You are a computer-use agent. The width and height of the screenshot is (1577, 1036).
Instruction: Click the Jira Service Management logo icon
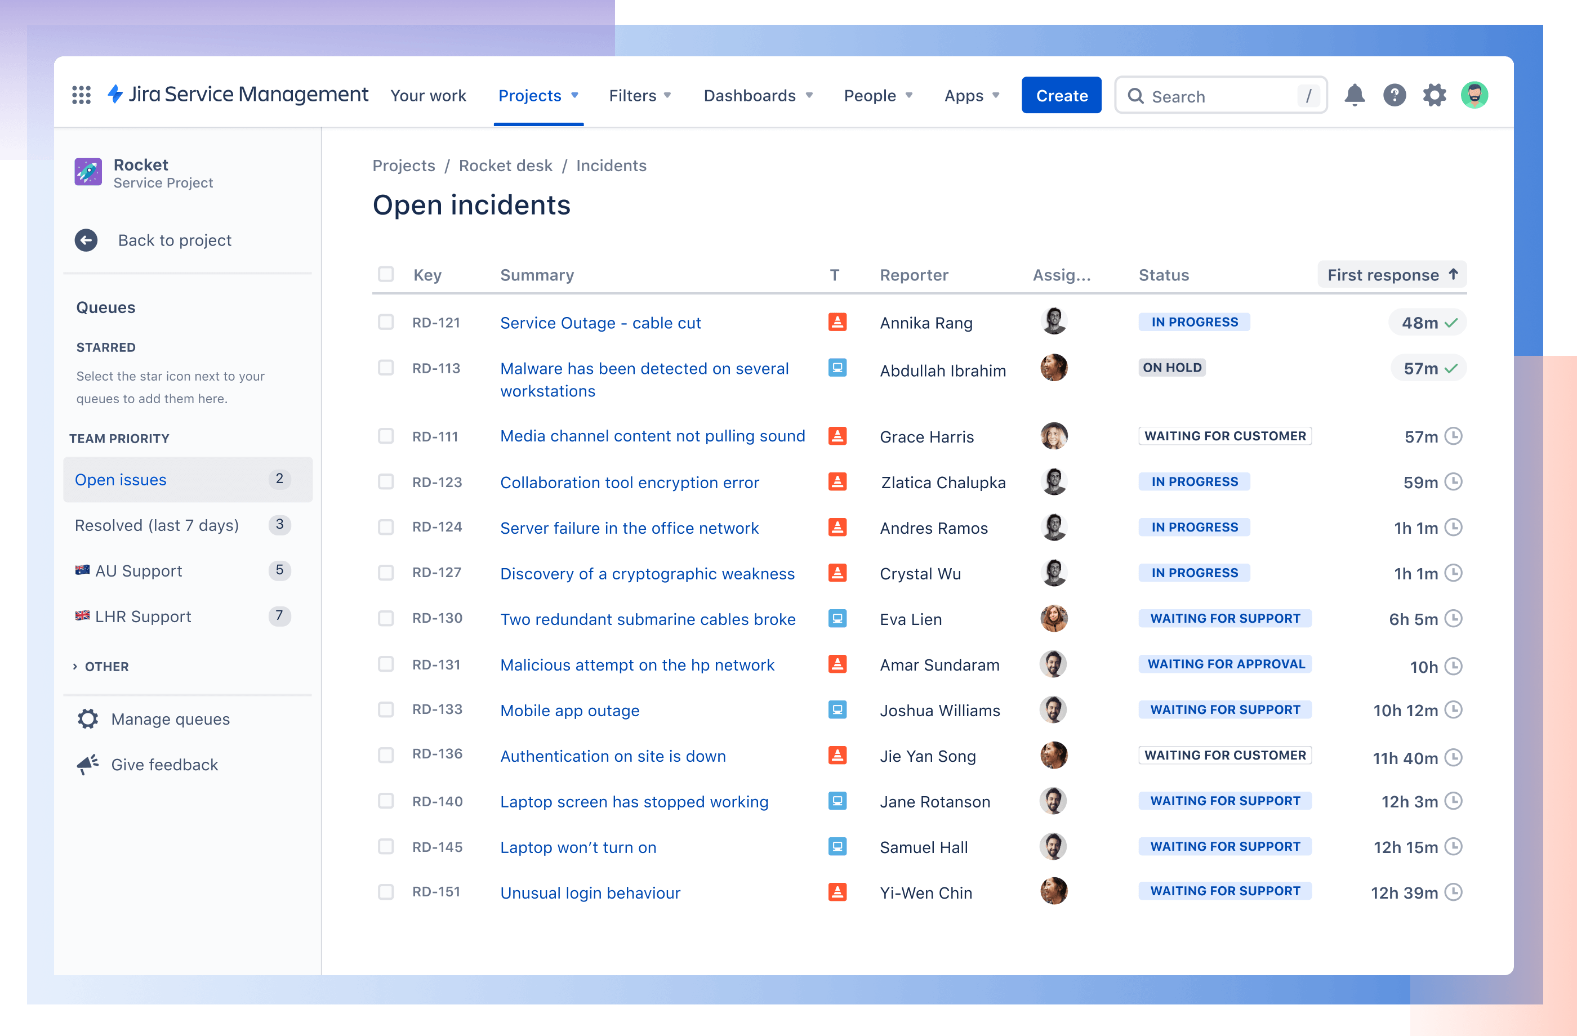click(124, 95)
